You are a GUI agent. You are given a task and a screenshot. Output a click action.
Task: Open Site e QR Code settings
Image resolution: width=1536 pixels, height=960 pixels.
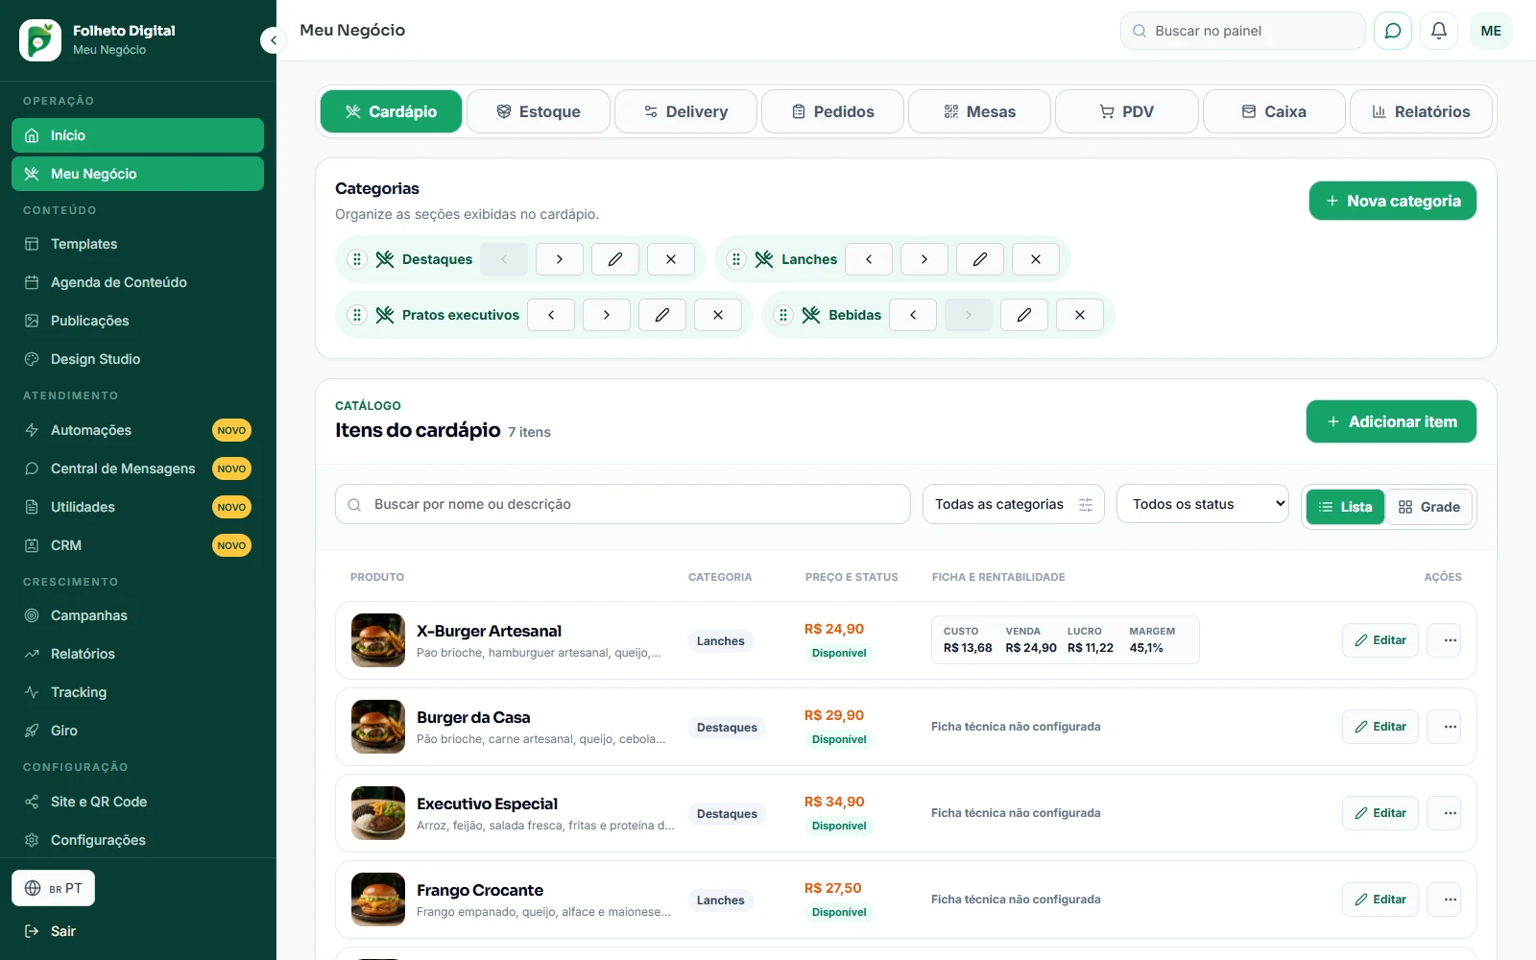point(137,802)
